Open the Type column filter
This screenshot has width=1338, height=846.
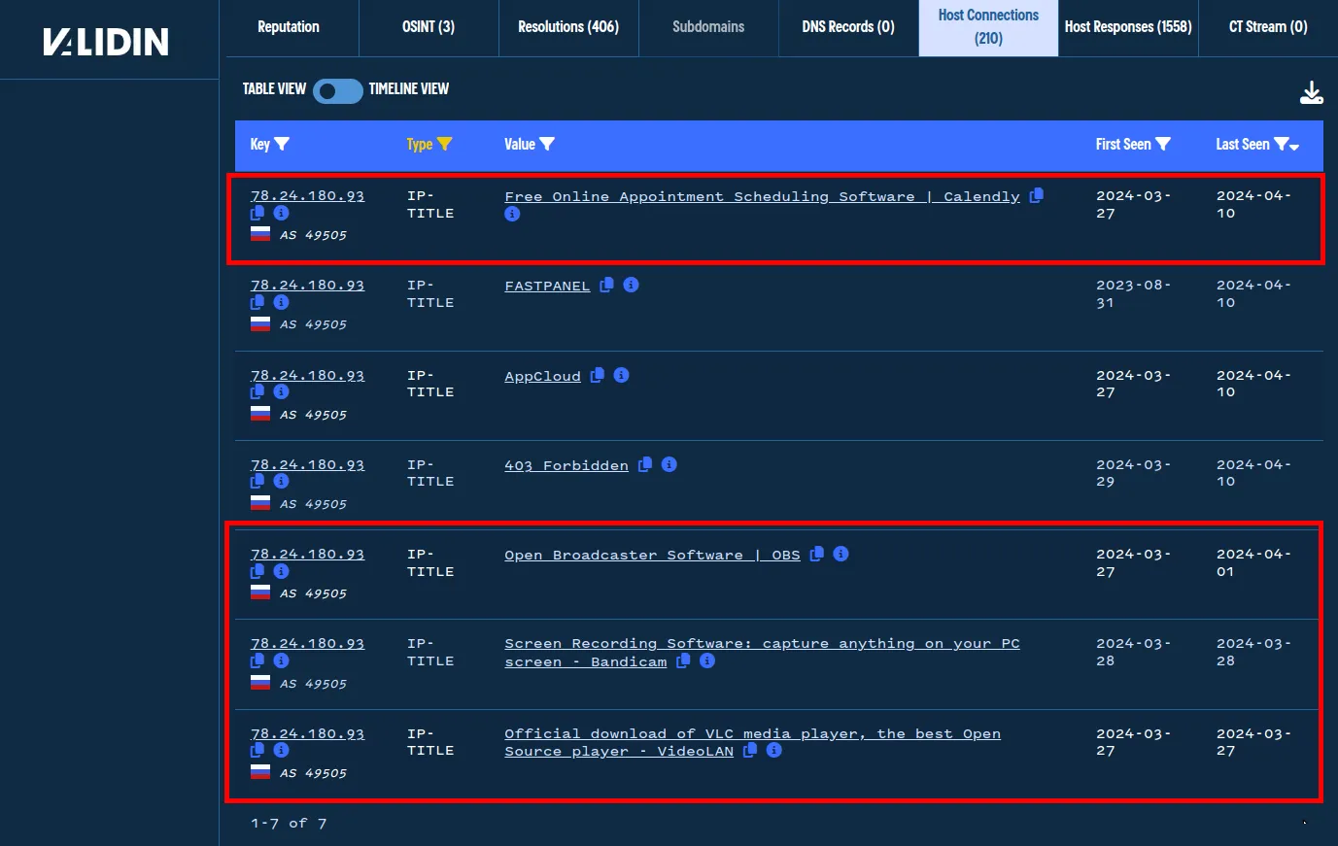coord(444,144)
